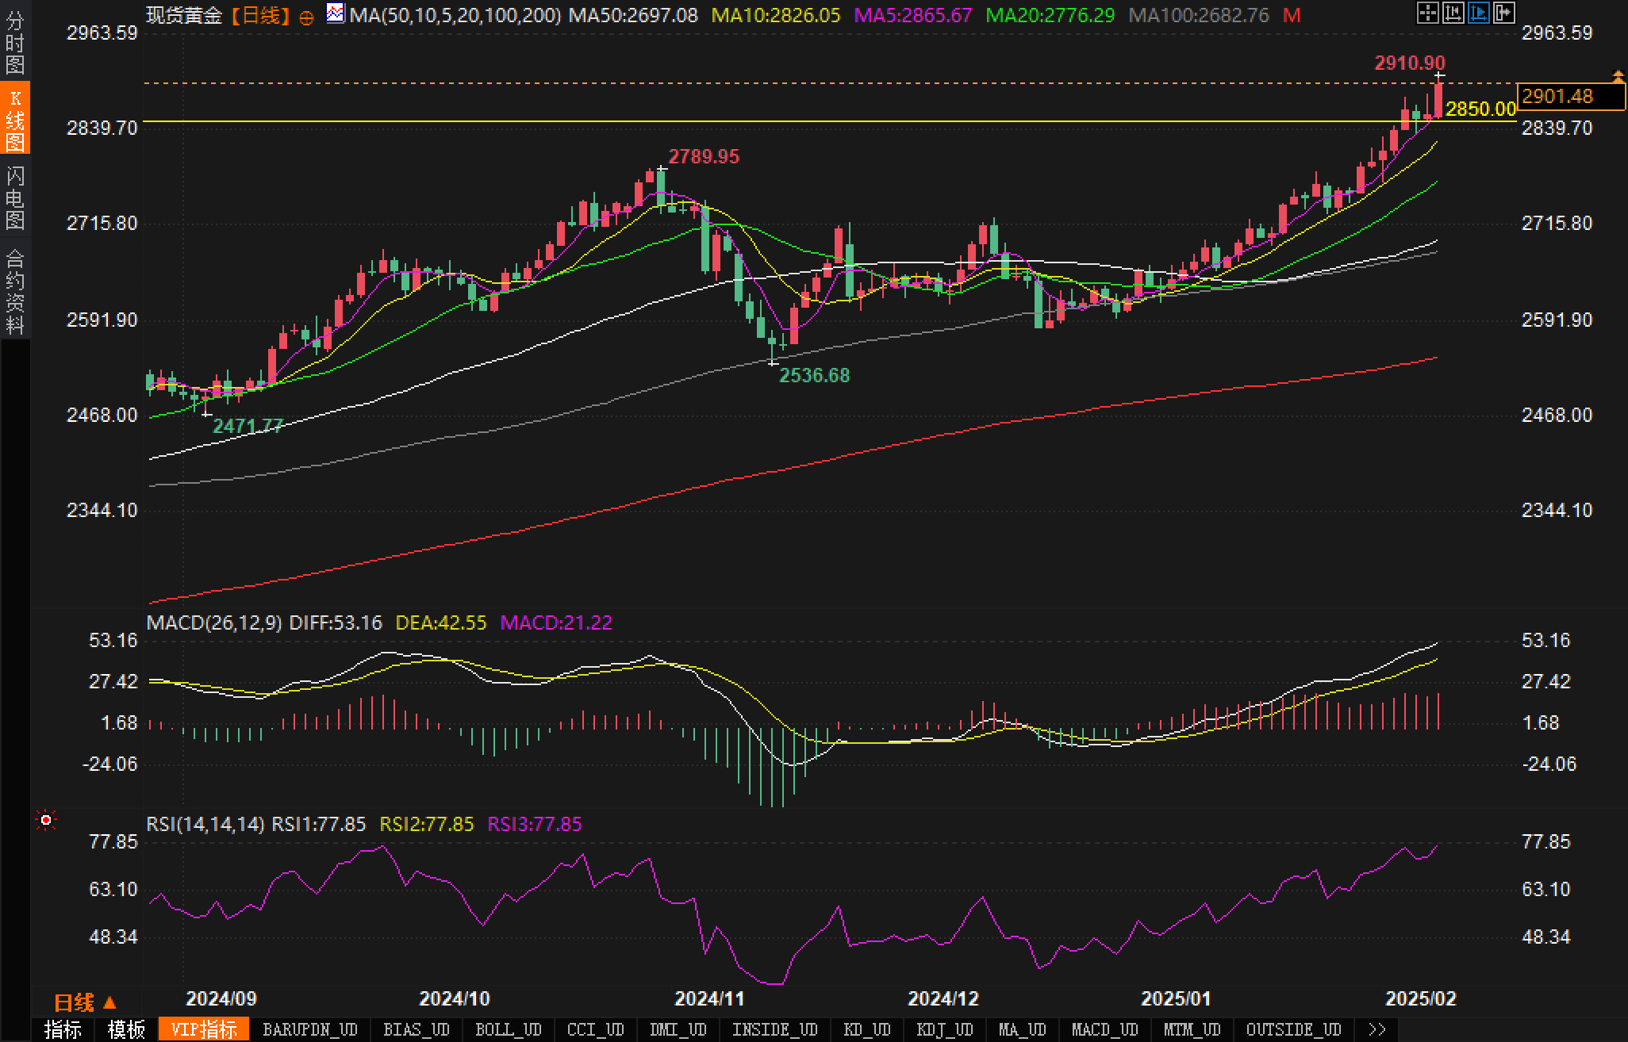The height and width of the screenshot is (1042, 1628).
Task: Click the shift-chart-right arrow icon
Action: pyautogui.click(x=1503, y=12)
